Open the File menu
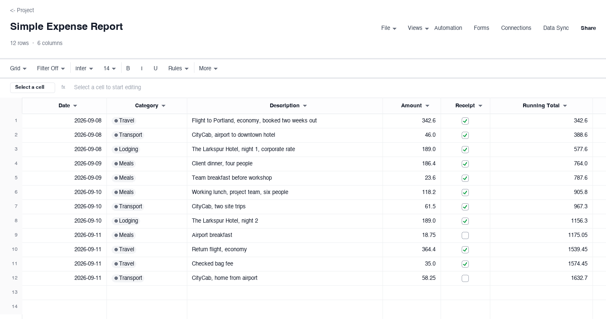 click(389, 28)
